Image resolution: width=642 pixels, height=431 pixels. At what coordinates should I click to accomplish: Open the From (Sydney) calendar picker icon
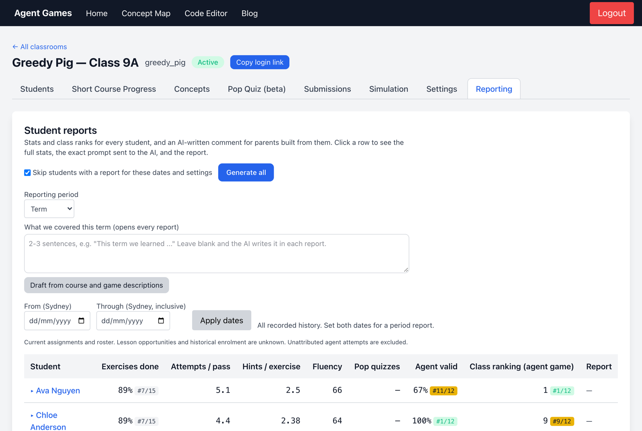click(x=81, y=321)
